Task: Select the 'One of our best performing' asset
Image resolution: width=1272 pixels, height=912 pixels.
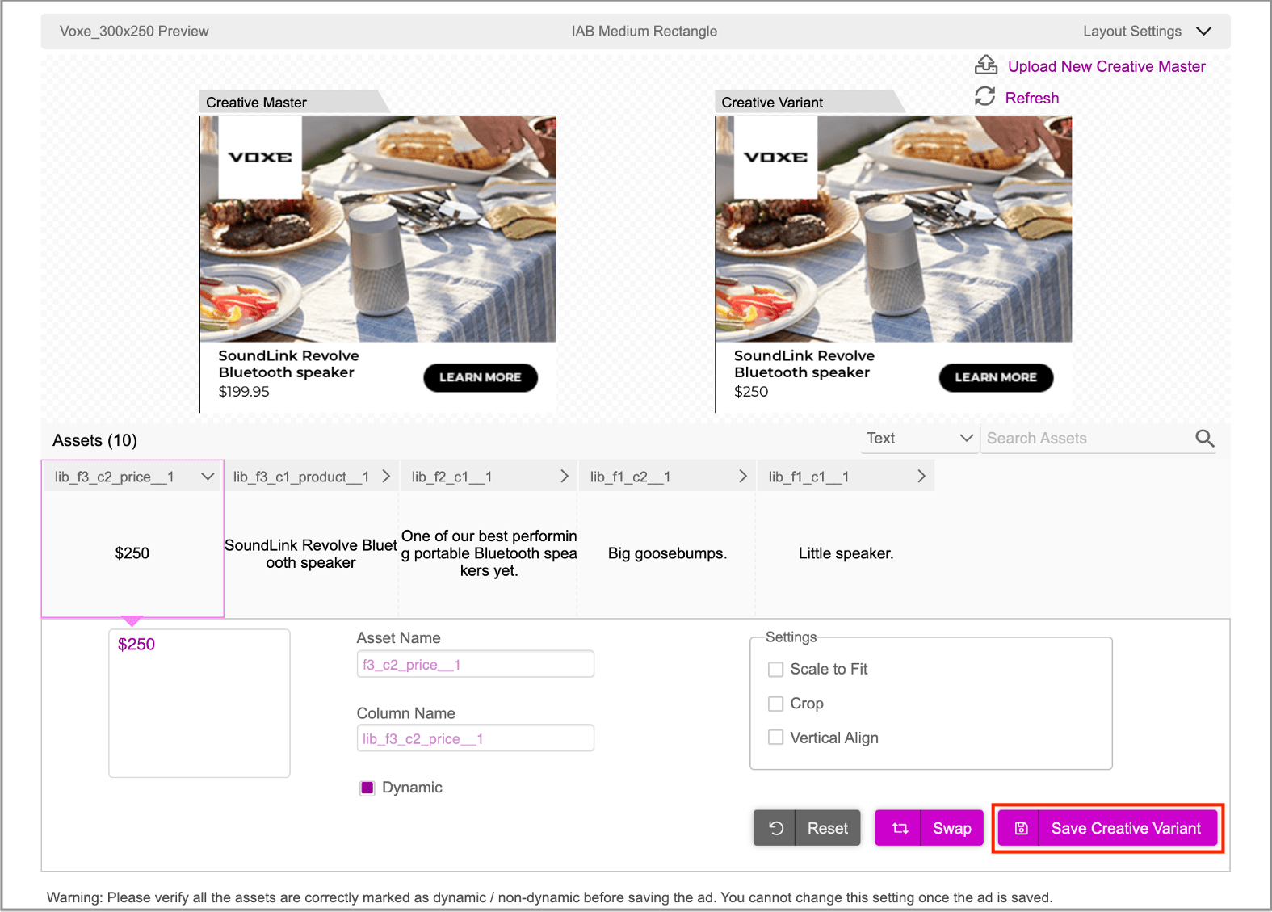Action: coord(489,553)
